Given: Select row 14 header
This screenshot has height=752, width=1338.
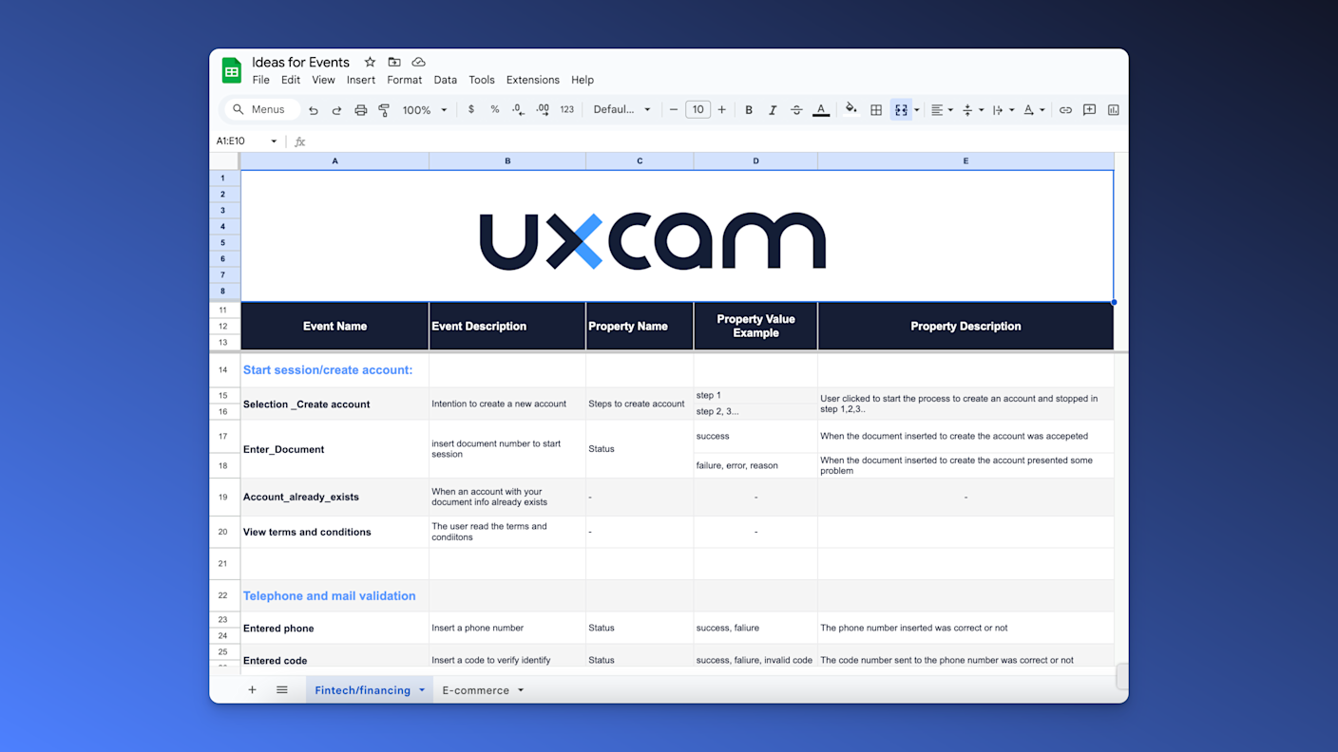Looking at the screenshot, I should [x=223, y=370].
